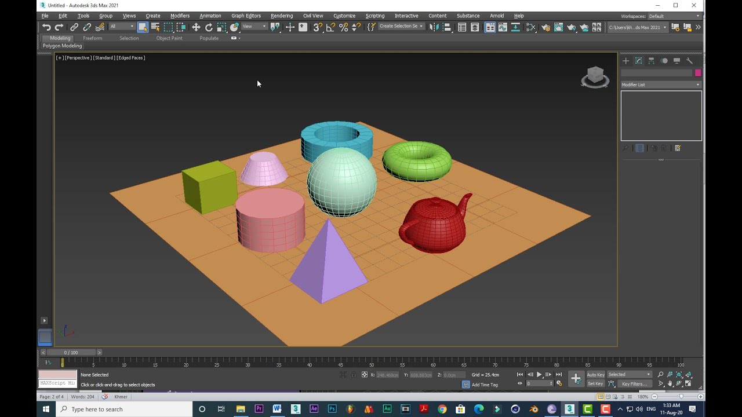Open the Curve Editor
Image resolution: width=742 pixels, height=417 pixels.
503,27
